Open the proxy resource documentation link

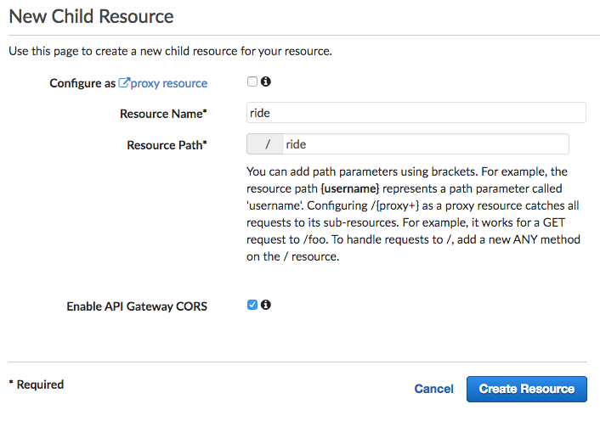pos(169,83)
